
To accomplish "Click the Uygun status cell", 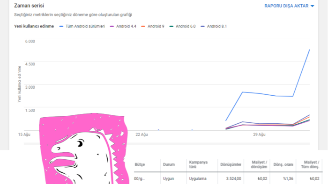I will click(x=169, y=179).
